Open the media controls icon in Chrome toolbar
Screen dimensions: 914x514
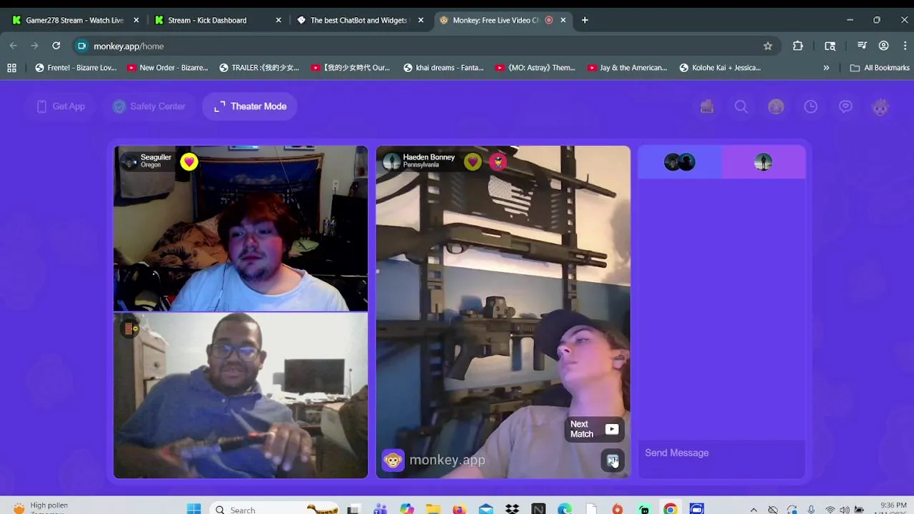point(862,46)
